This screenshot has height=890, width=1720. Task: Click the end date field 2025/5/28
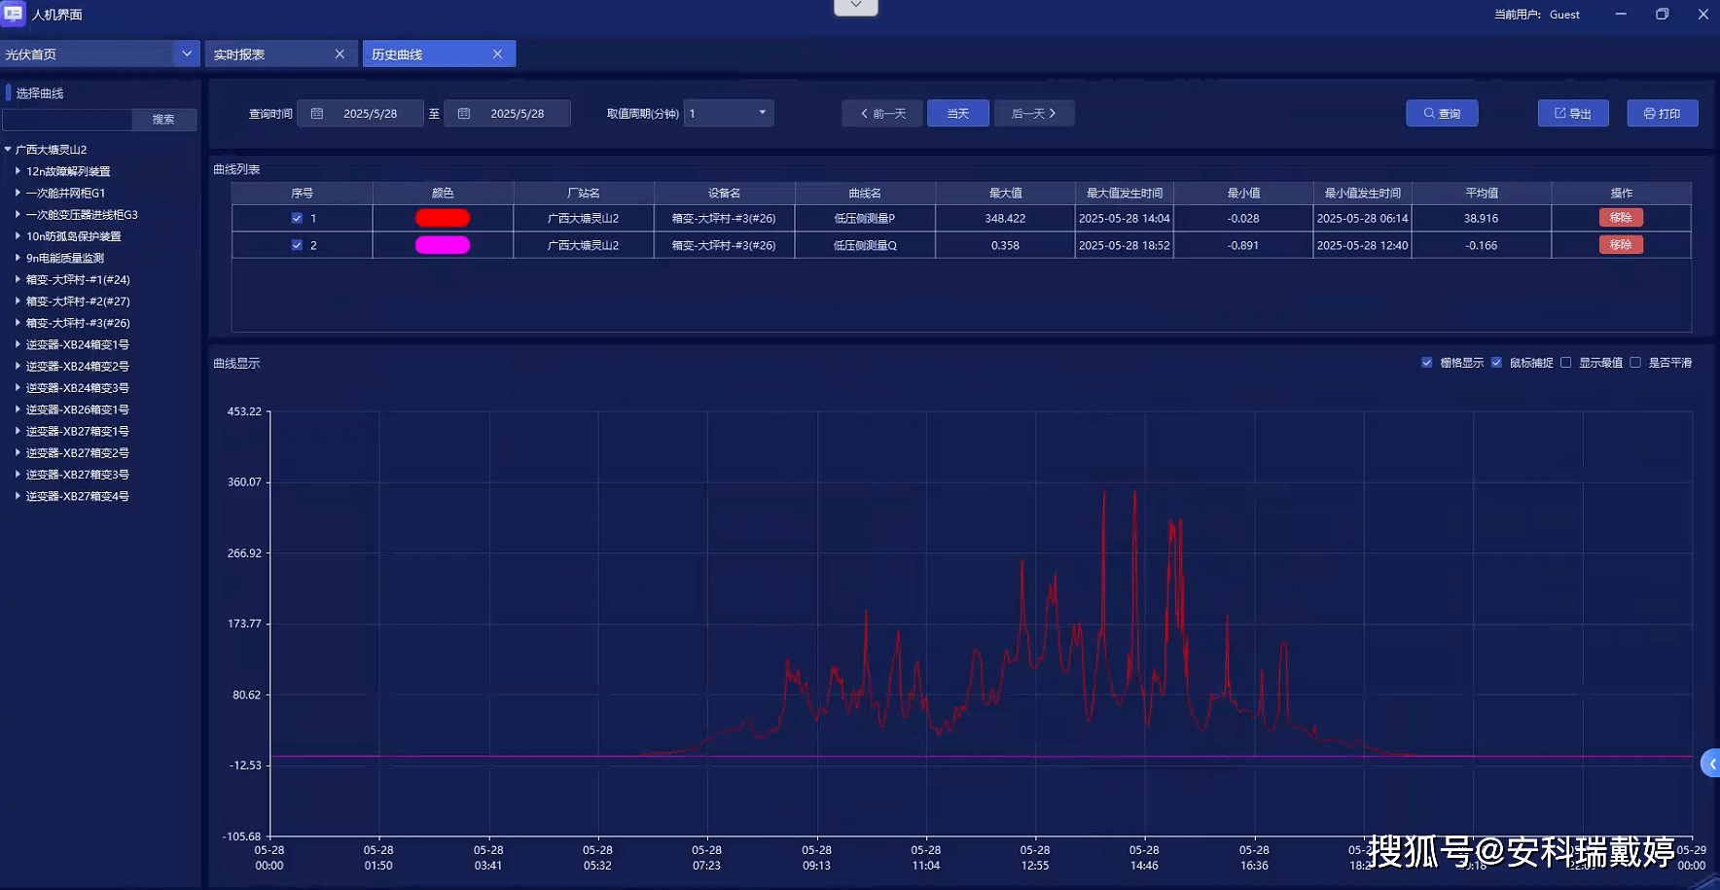pos(508,114)
